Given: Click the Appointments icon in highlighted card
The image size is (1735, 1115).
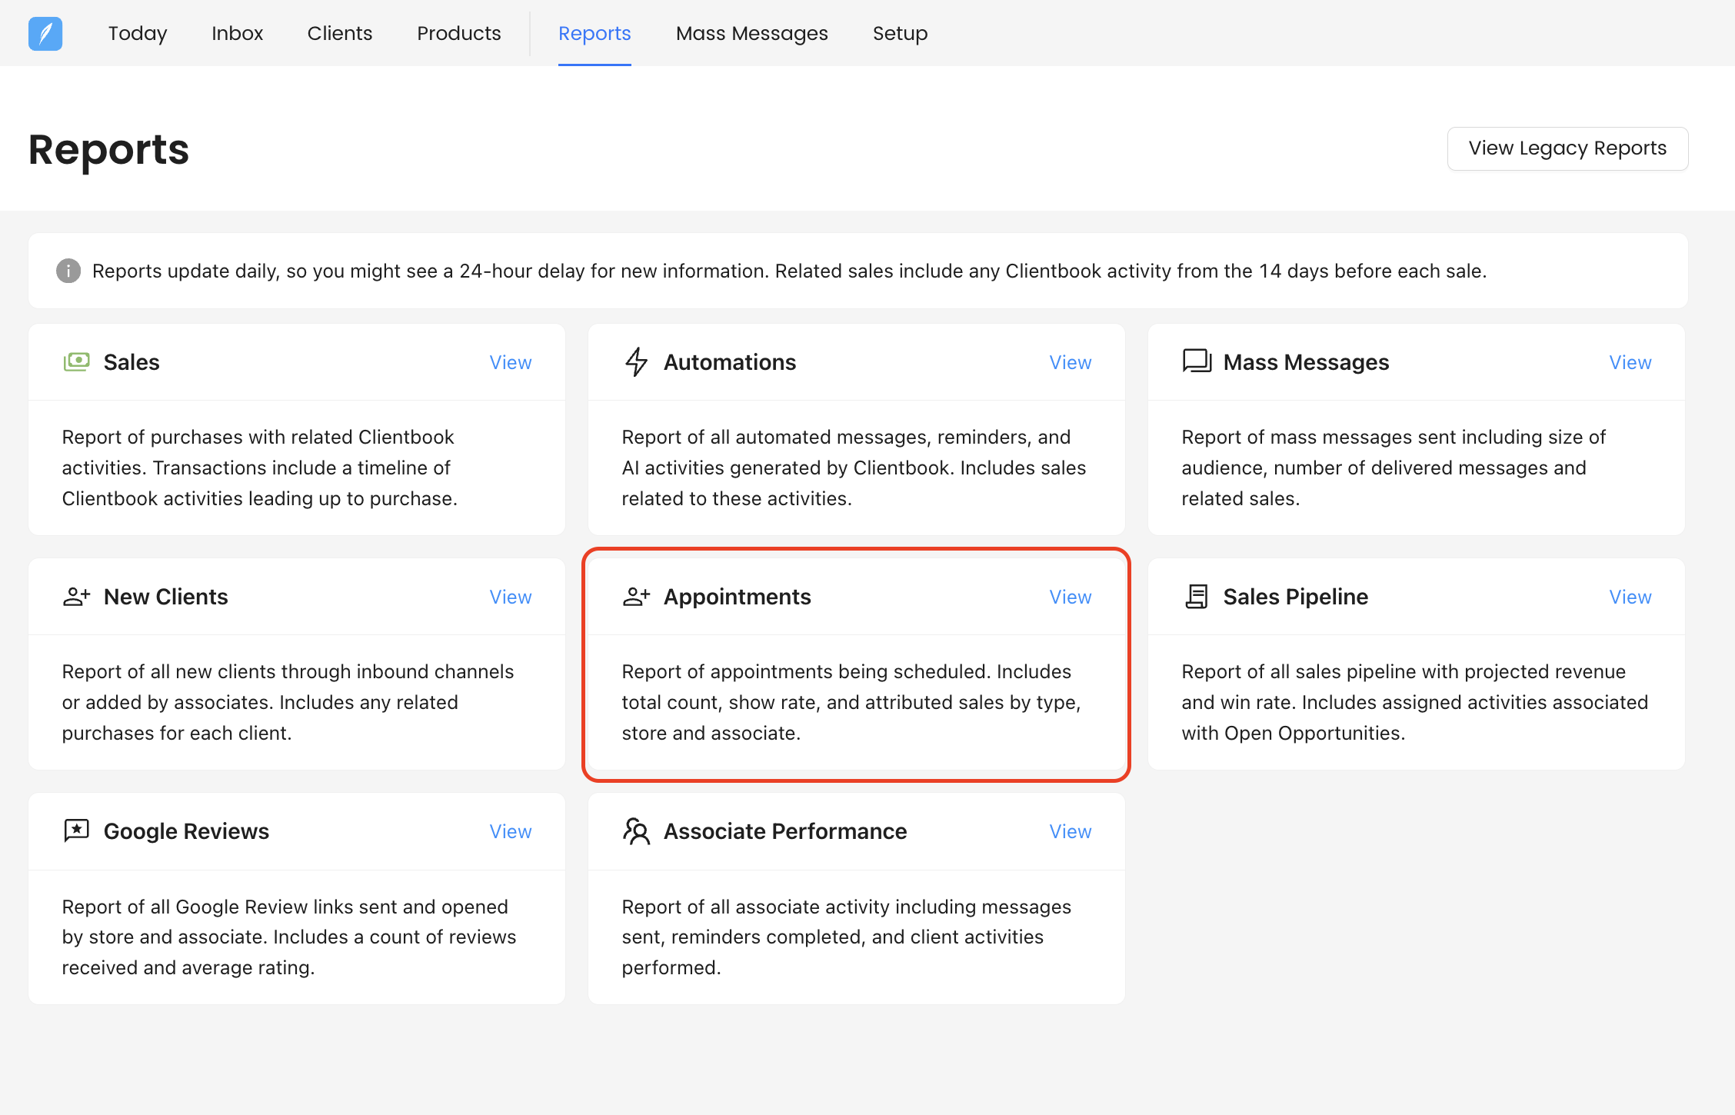Looking at the screenshot, I should [636, 596].
